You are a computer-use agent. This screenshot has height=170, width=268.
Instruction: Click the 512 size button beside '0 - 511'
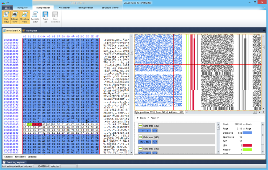coord(155,130)
